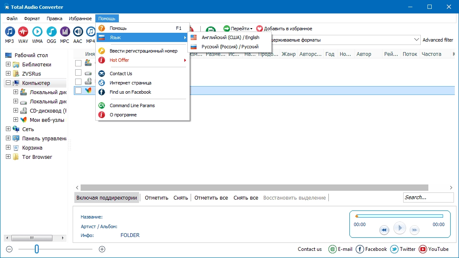Tick the first file list checkbox
The width and height of the screenshot is (459, 258).
pos(78,63)
